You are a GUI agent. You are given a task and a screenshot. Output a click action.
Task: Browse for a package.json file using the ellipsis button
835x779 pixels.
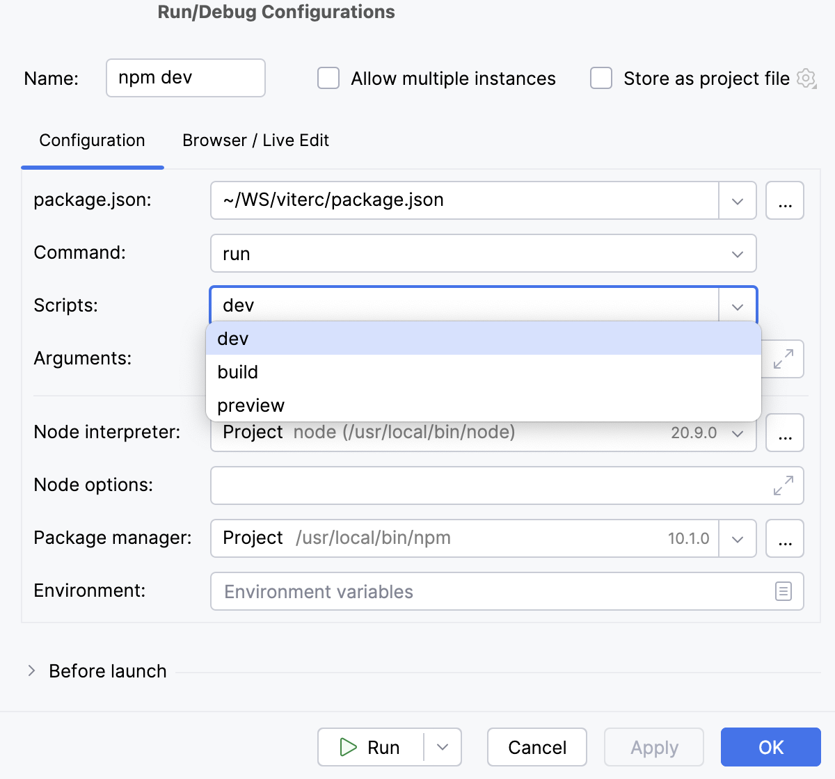(785, 200)
